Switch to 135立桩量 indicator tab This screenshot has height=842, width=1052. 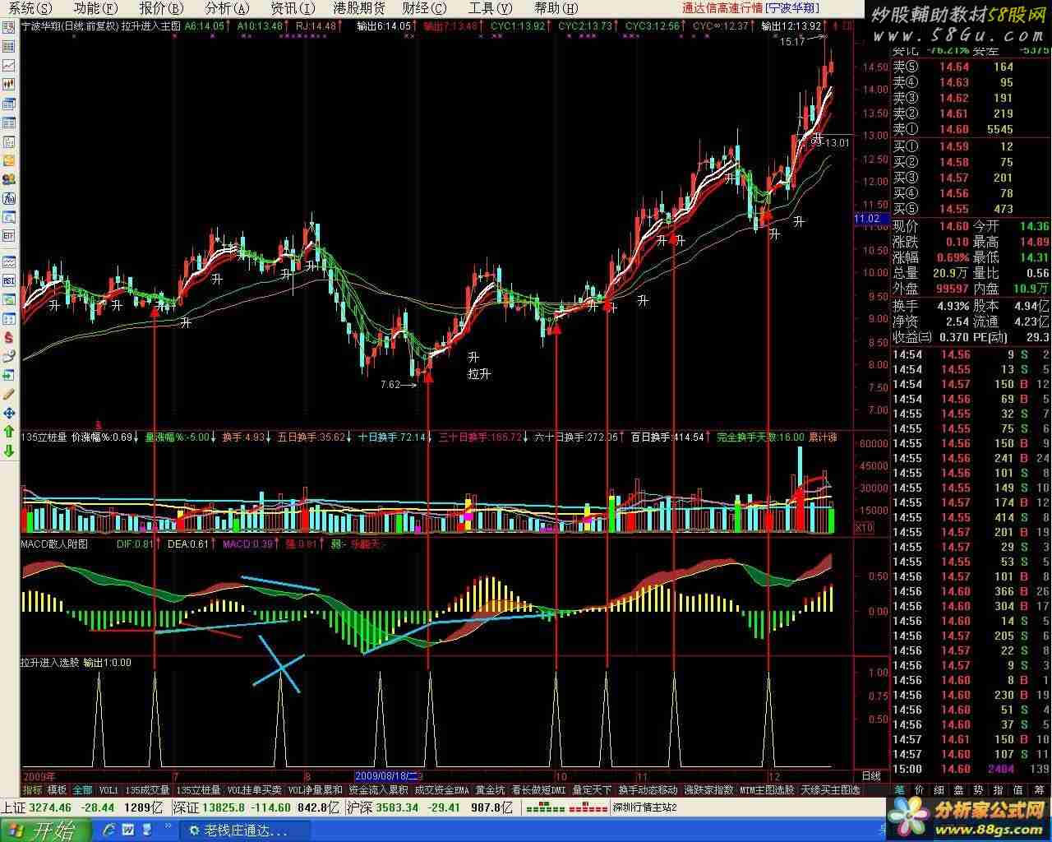pyautogui.click(x=198, y=789)
